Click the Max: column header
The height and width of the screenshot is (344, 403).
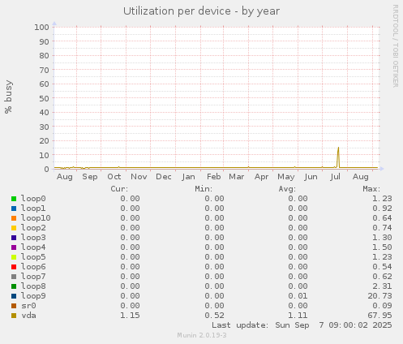click(x=371, y=189)
